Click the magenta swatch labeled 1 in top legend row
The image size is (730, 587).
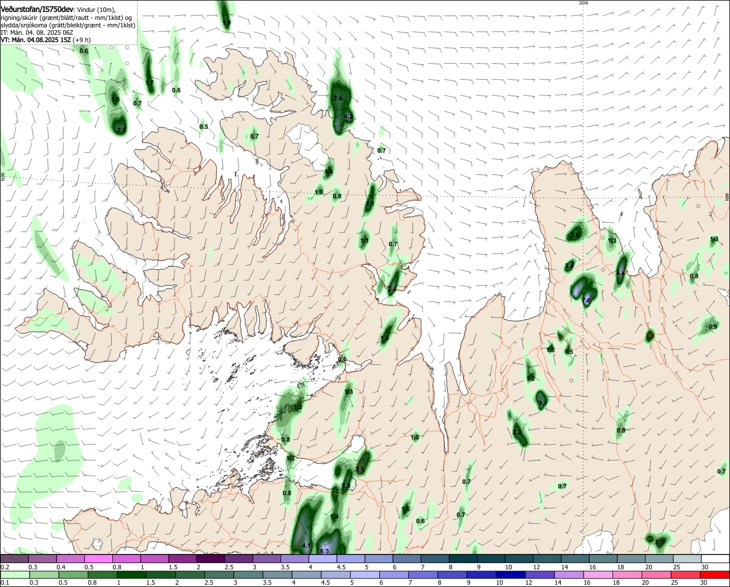pyautogui.click(x=155, y=559)
